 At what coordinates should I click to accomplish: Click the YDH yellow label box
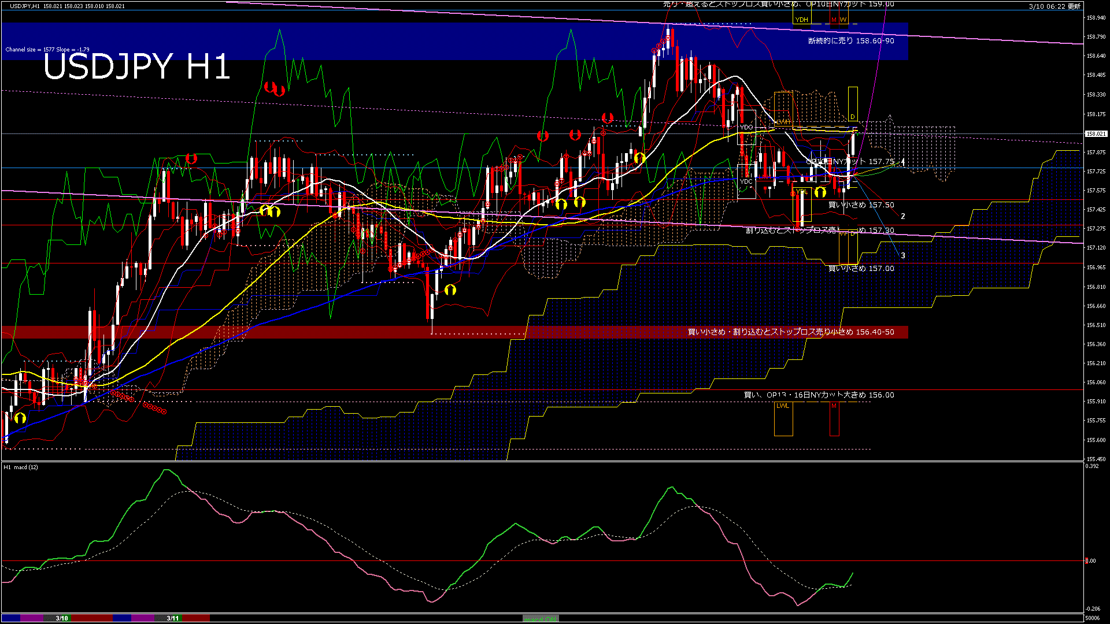(801, 20)
